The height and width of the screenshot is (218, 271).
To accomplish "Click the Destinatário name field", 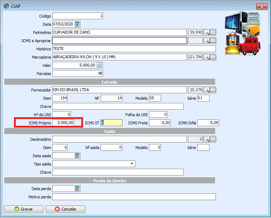I will (x=120, y=139).
